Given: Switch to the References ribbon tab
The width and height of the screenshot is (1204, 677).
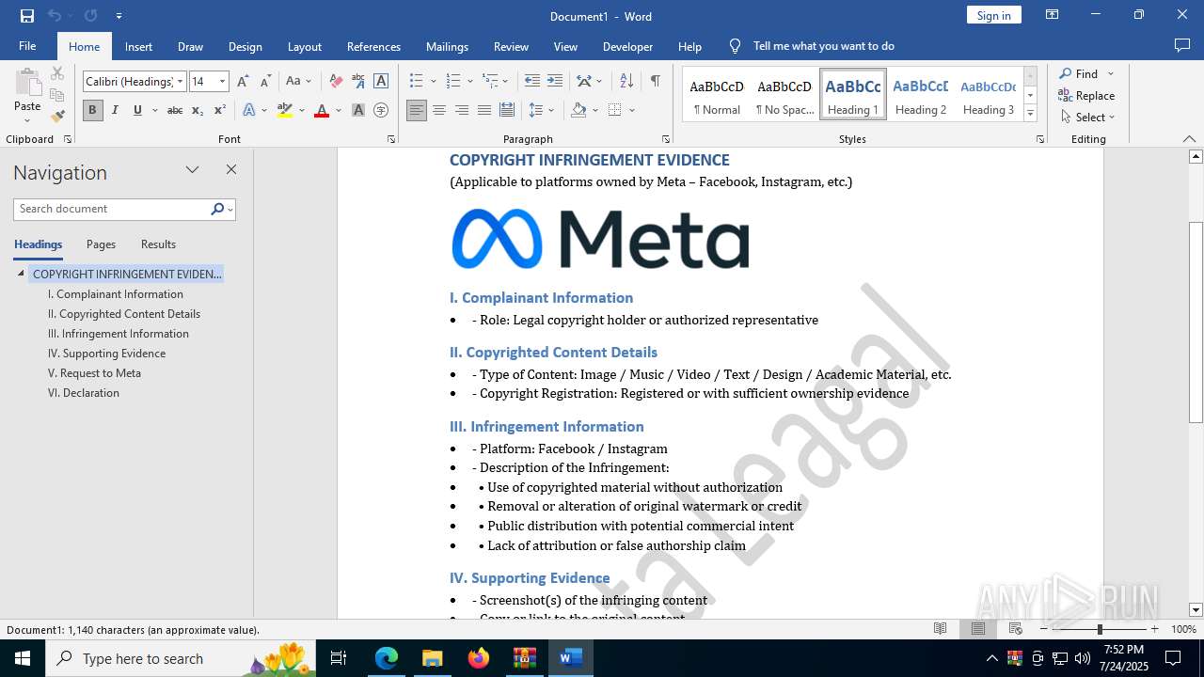Looking at the screenshot, I should [373, 46].
